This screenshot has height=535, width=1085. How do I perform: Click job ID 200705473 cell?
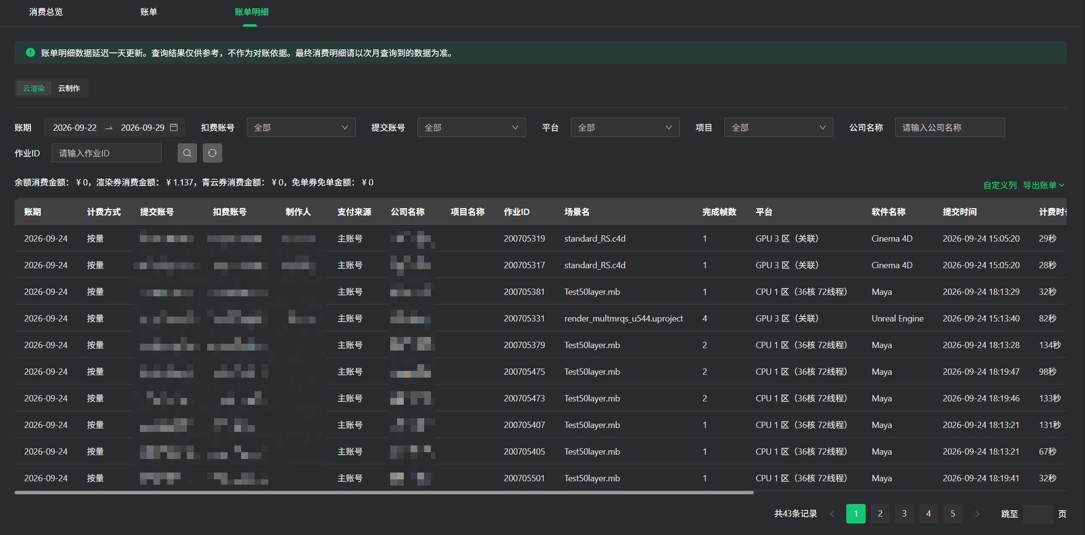pyautogui.click(x=524, y=398)
